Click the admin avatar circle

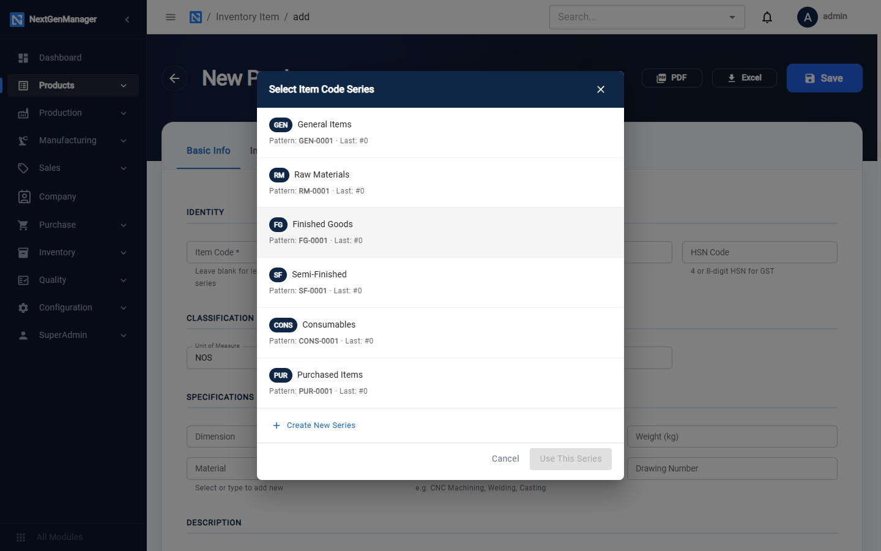[x=808, y=17]
